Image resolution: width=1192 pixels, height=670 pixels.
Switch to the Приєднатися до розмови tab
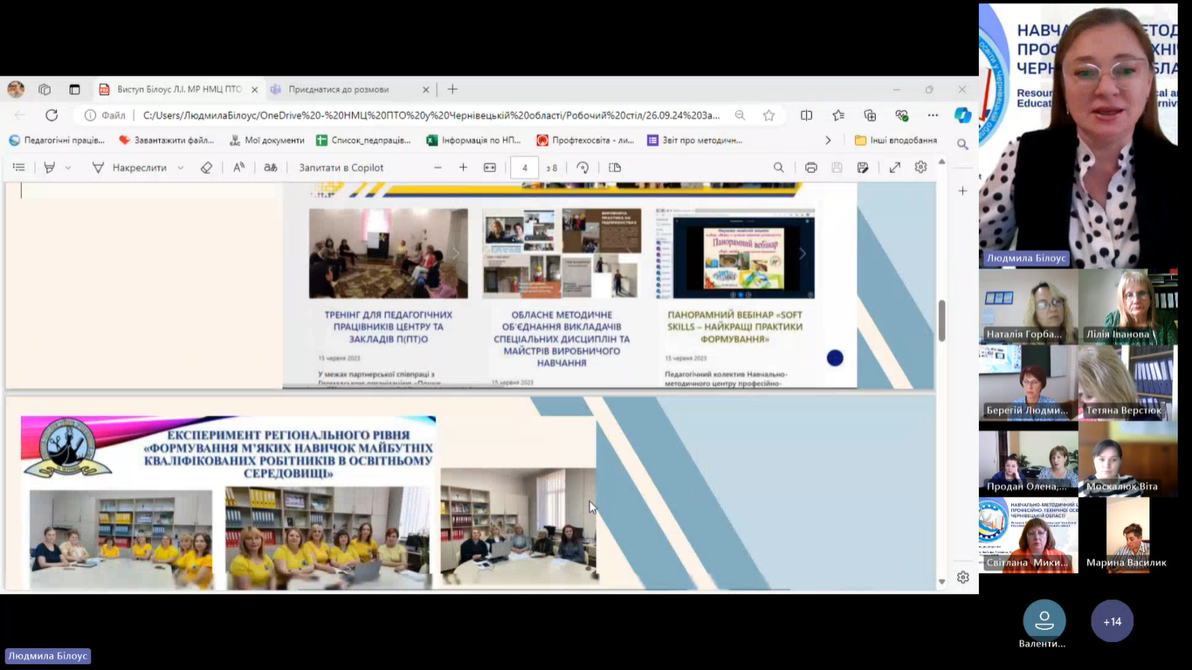point(339,89)
